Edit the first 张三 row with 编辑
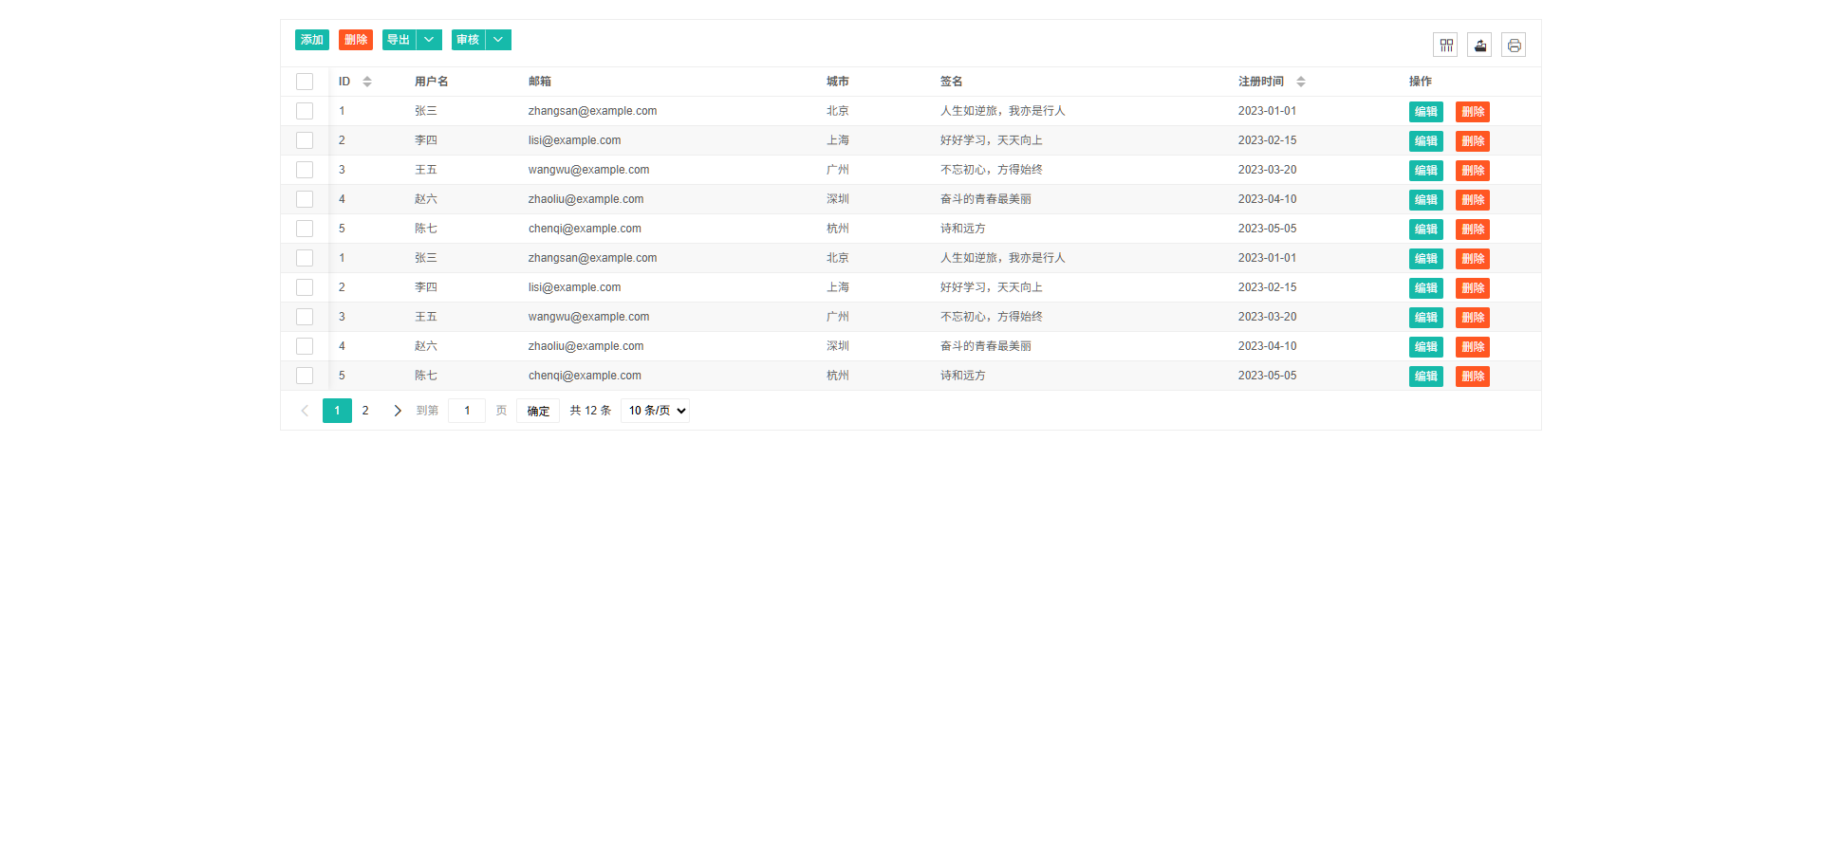Viewport: 1822px width, 864px height. (1426, 112)
